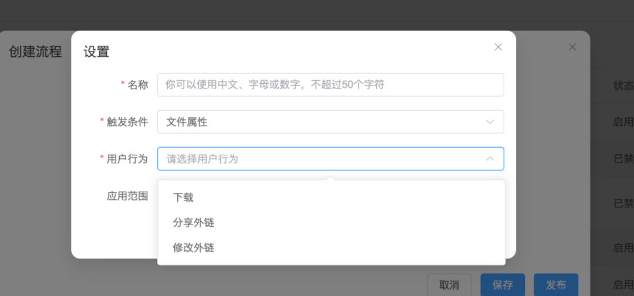The height and width of the screenshot is (296, 634).
Task: Hit the 发布 button
Action: click(x=555, y=285)
